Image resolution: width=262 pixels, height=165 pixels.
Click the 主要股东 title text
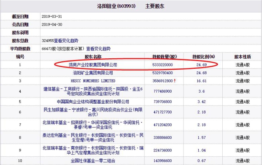(x=155, y=6)
